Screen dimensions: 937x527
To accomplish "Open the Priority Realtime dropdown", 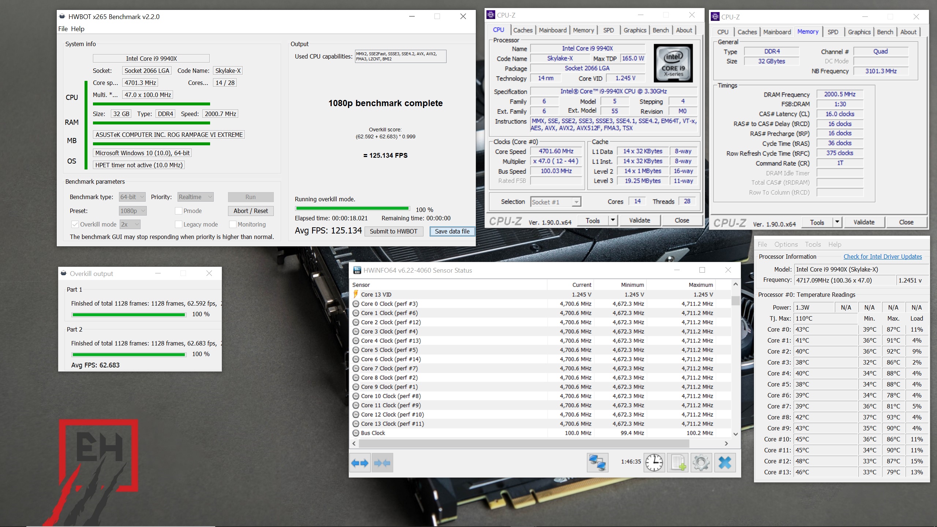I will [x=195, y=197].
